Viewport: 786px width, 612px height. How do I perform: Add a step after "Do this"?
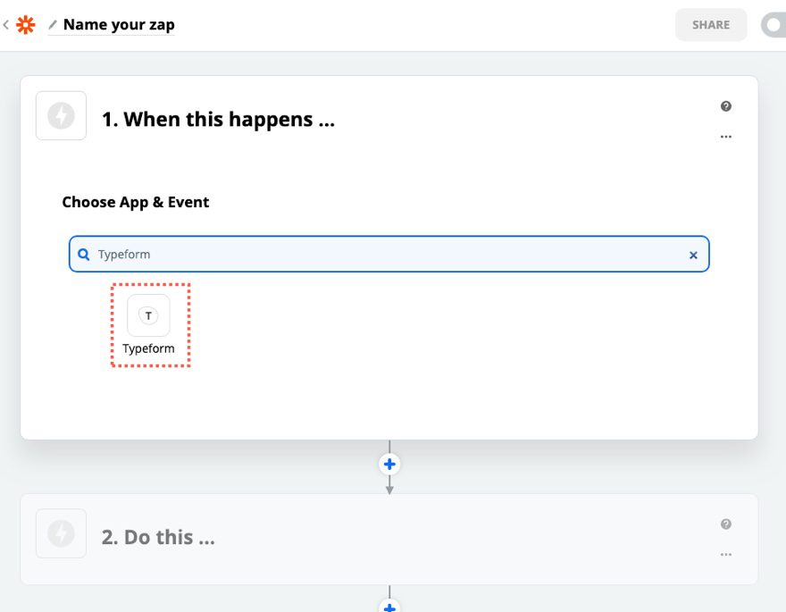(x=389, y=608)
